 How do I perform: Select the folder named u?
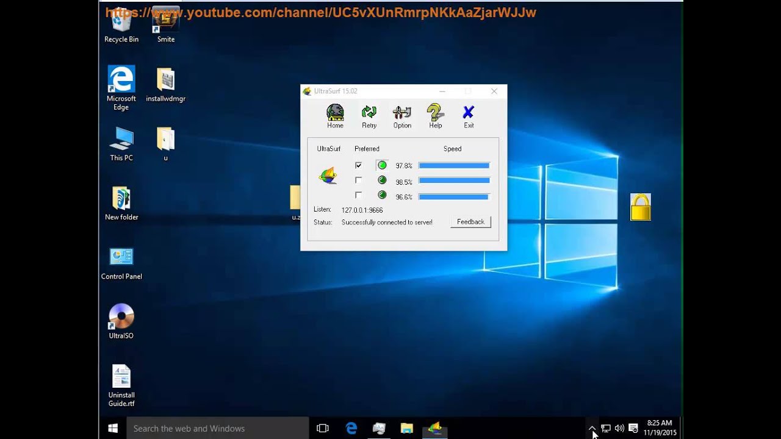pyautogui.click(x=165, y=145)
